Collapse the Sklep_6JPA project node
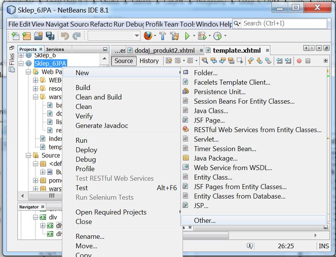This screenshot has height=257, width=336. [21, 63]
